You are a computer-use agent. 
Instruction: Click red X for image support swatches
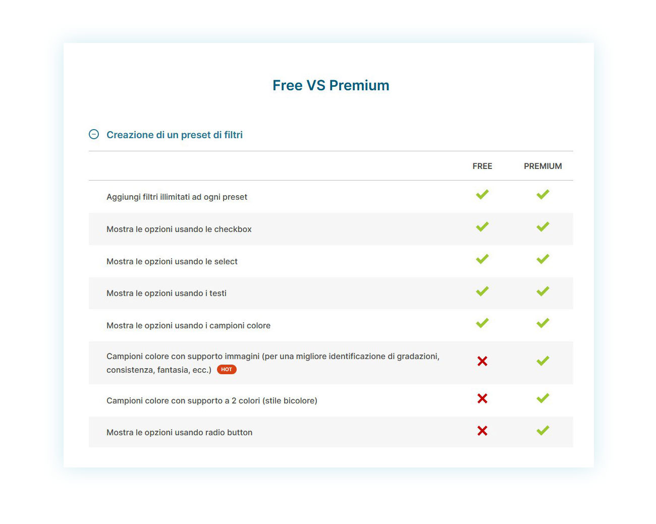482,361
